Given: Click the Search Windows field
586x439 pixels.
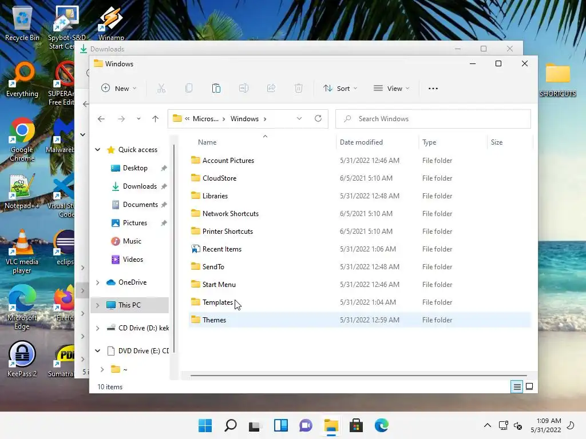Looking at the screenshot, I should coord(433,119).
